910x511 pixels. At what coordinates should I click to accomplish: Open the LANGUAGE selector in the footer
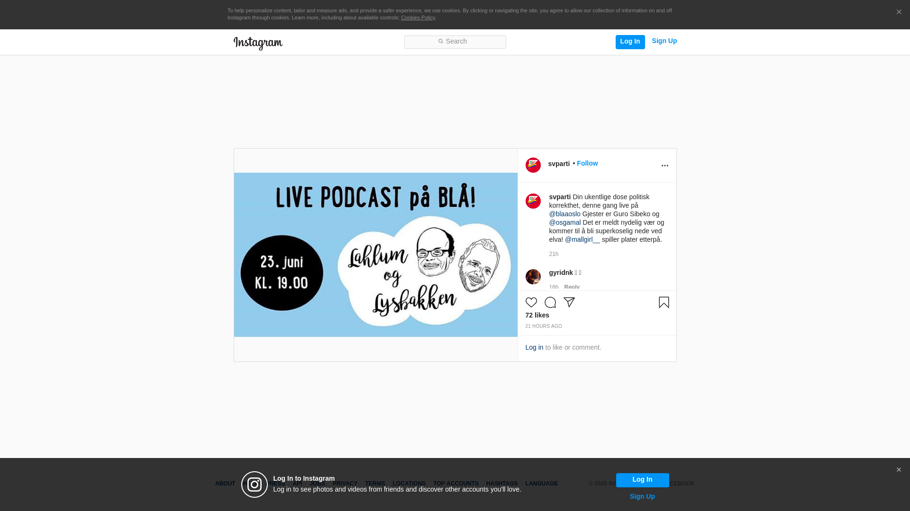click(x=541, y=484)
